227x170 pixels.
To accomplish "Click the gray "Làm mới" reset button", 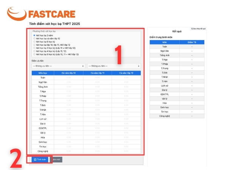I will (56, 159).
